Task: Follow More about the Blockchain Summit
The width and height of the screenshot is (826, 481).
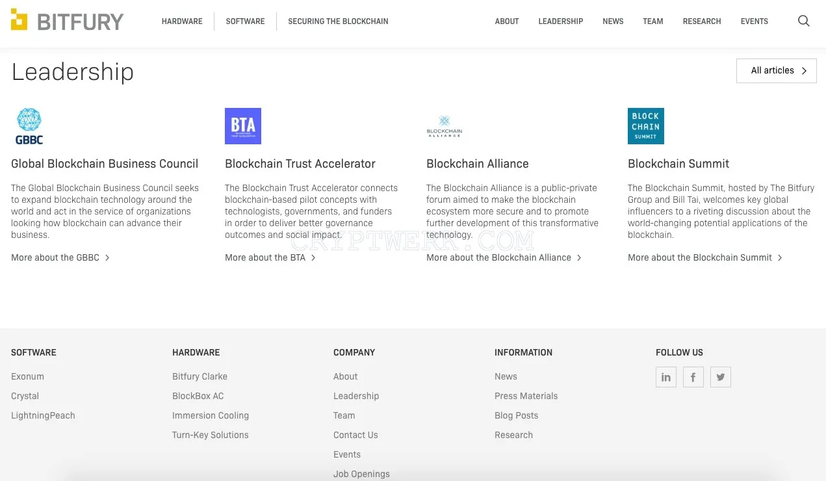Action: pos(705,257)
